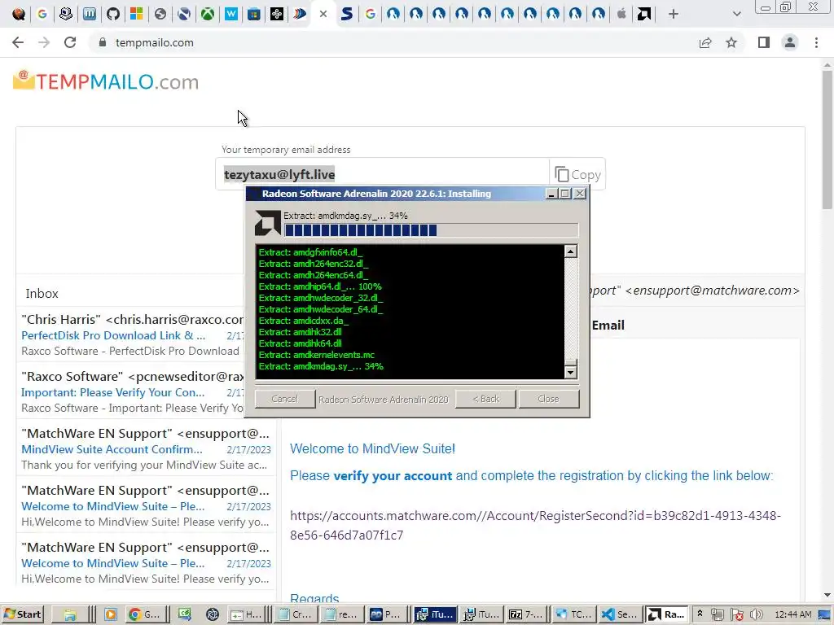Open highlighted iTunes installer taskbar item
Screen dimensions: 834x625
coord(435,614)
